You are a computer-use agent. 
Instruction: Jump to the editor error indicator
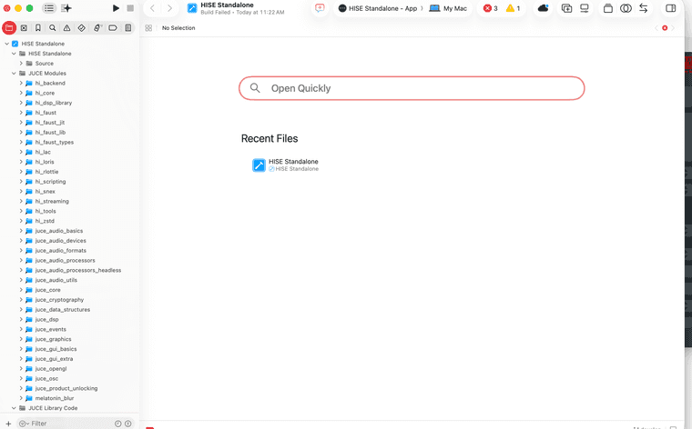pyautogui.click(x=665, y=28)
